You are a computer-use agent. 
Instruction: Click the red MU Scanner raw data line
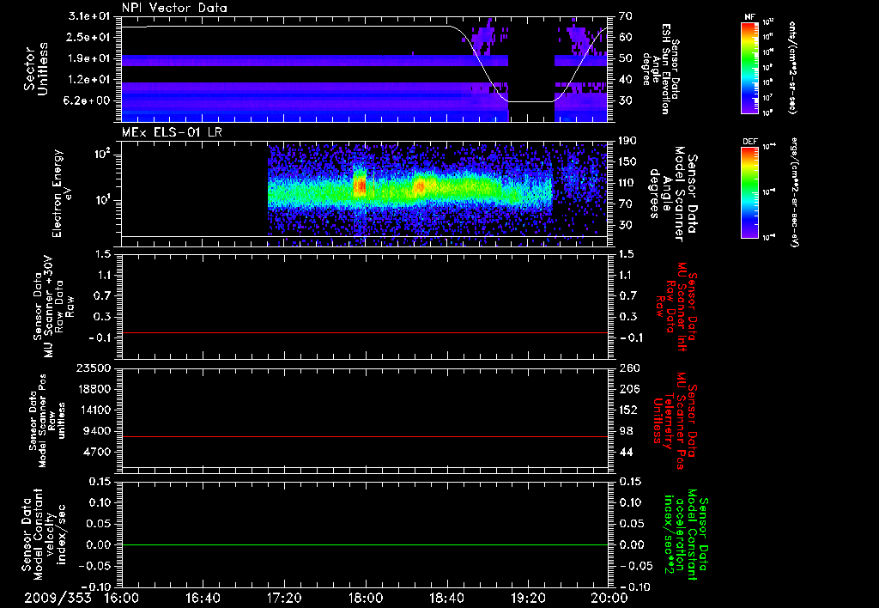365,332
